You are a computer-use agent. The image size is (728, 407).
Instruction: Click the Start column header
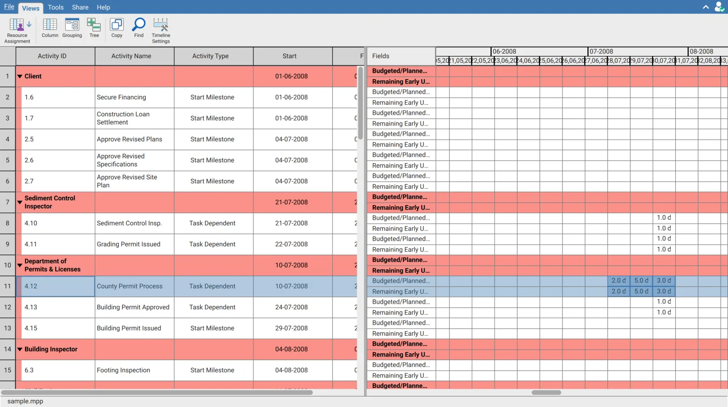click(x=293, y=56)
